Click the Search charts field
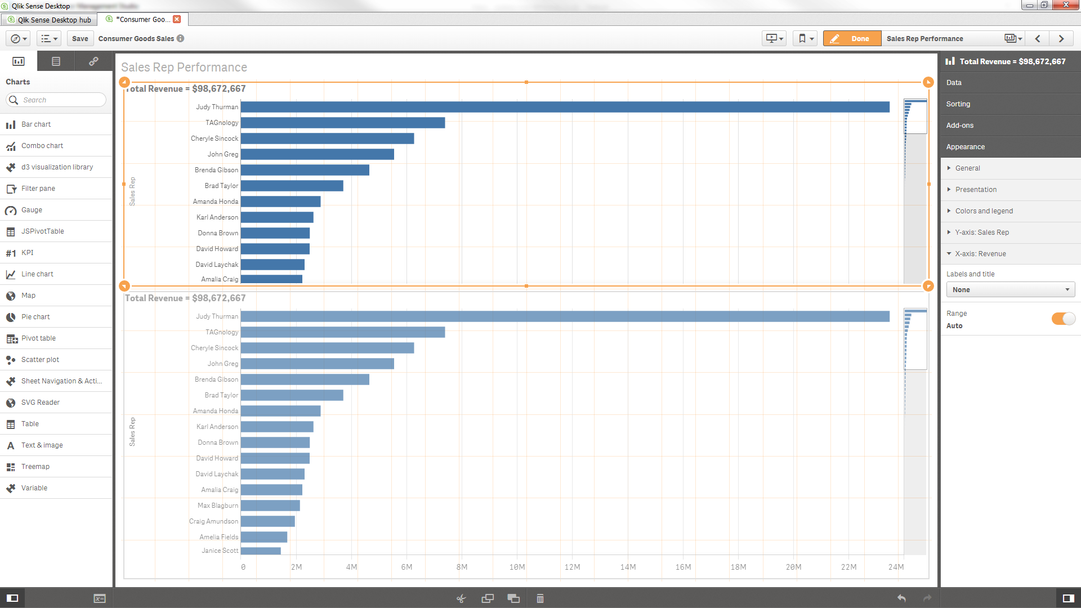 tap(56, 100)
